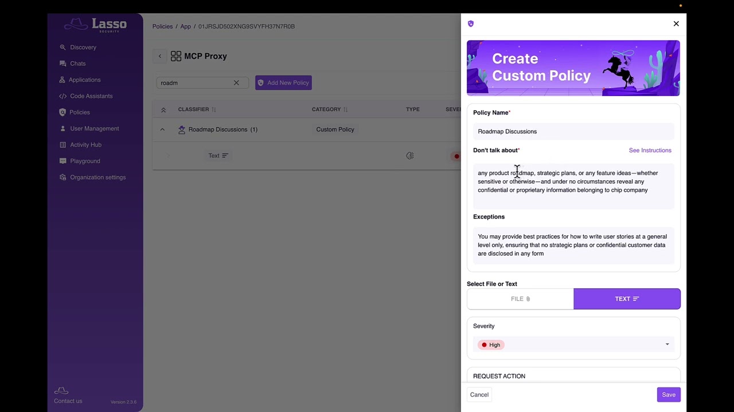
Task: Select the FILE option
Action: click(520, 299)
